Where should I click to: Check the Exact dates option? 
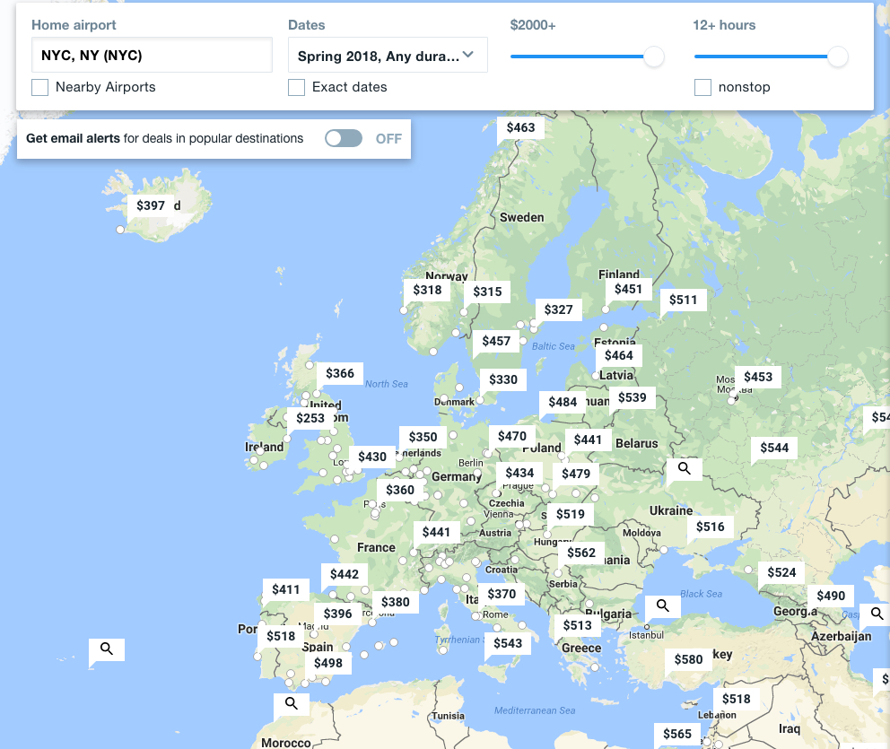[297, 87]
